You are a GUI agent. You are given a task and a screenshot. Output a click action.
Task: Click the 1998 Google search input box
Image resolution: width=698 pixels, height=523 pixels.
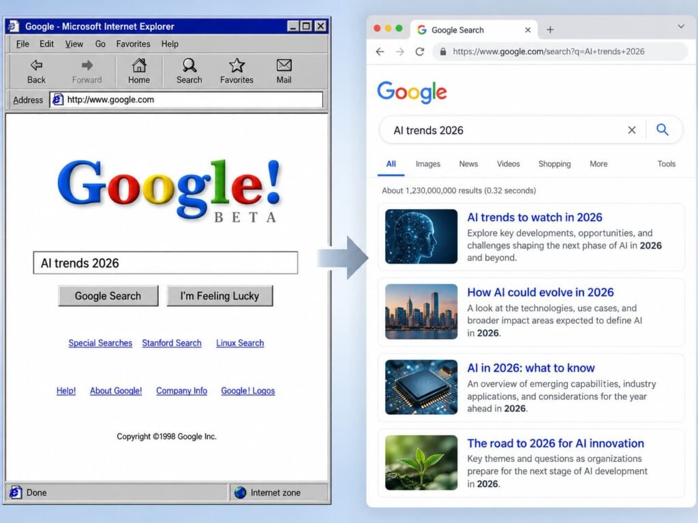(x=166, y=263)
